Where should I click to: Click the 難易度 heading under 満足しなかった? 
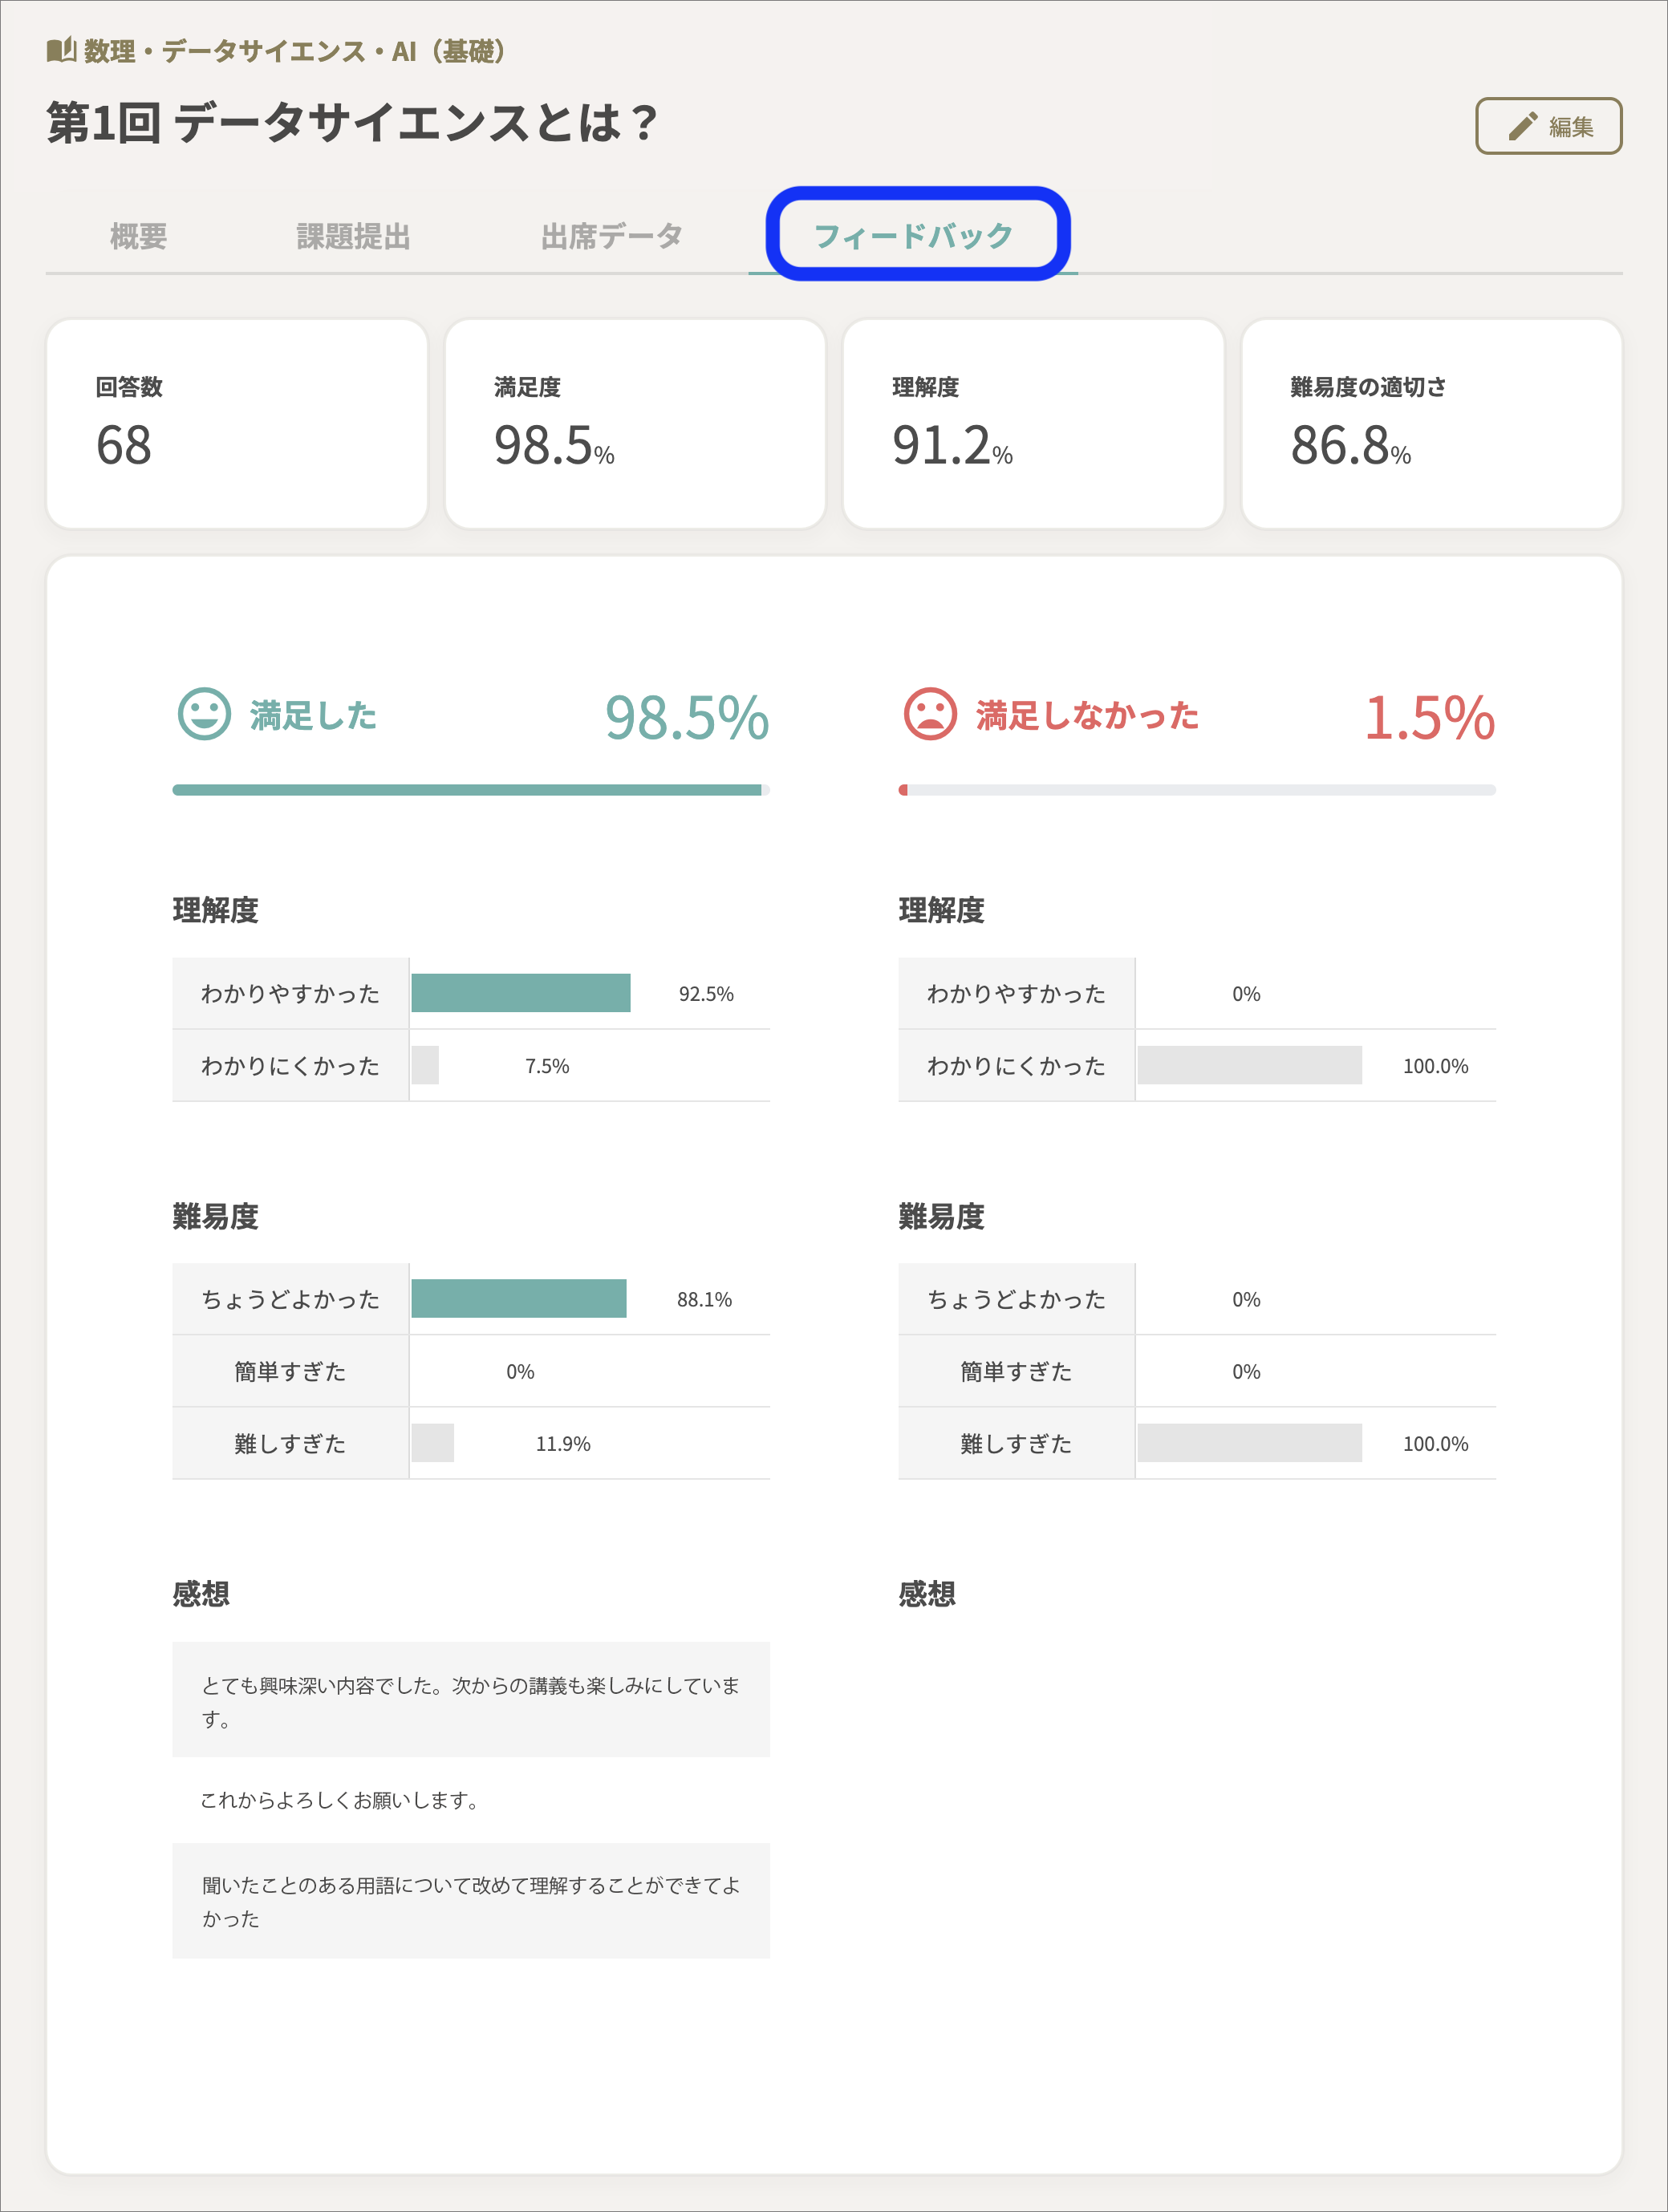point(942,1217)
